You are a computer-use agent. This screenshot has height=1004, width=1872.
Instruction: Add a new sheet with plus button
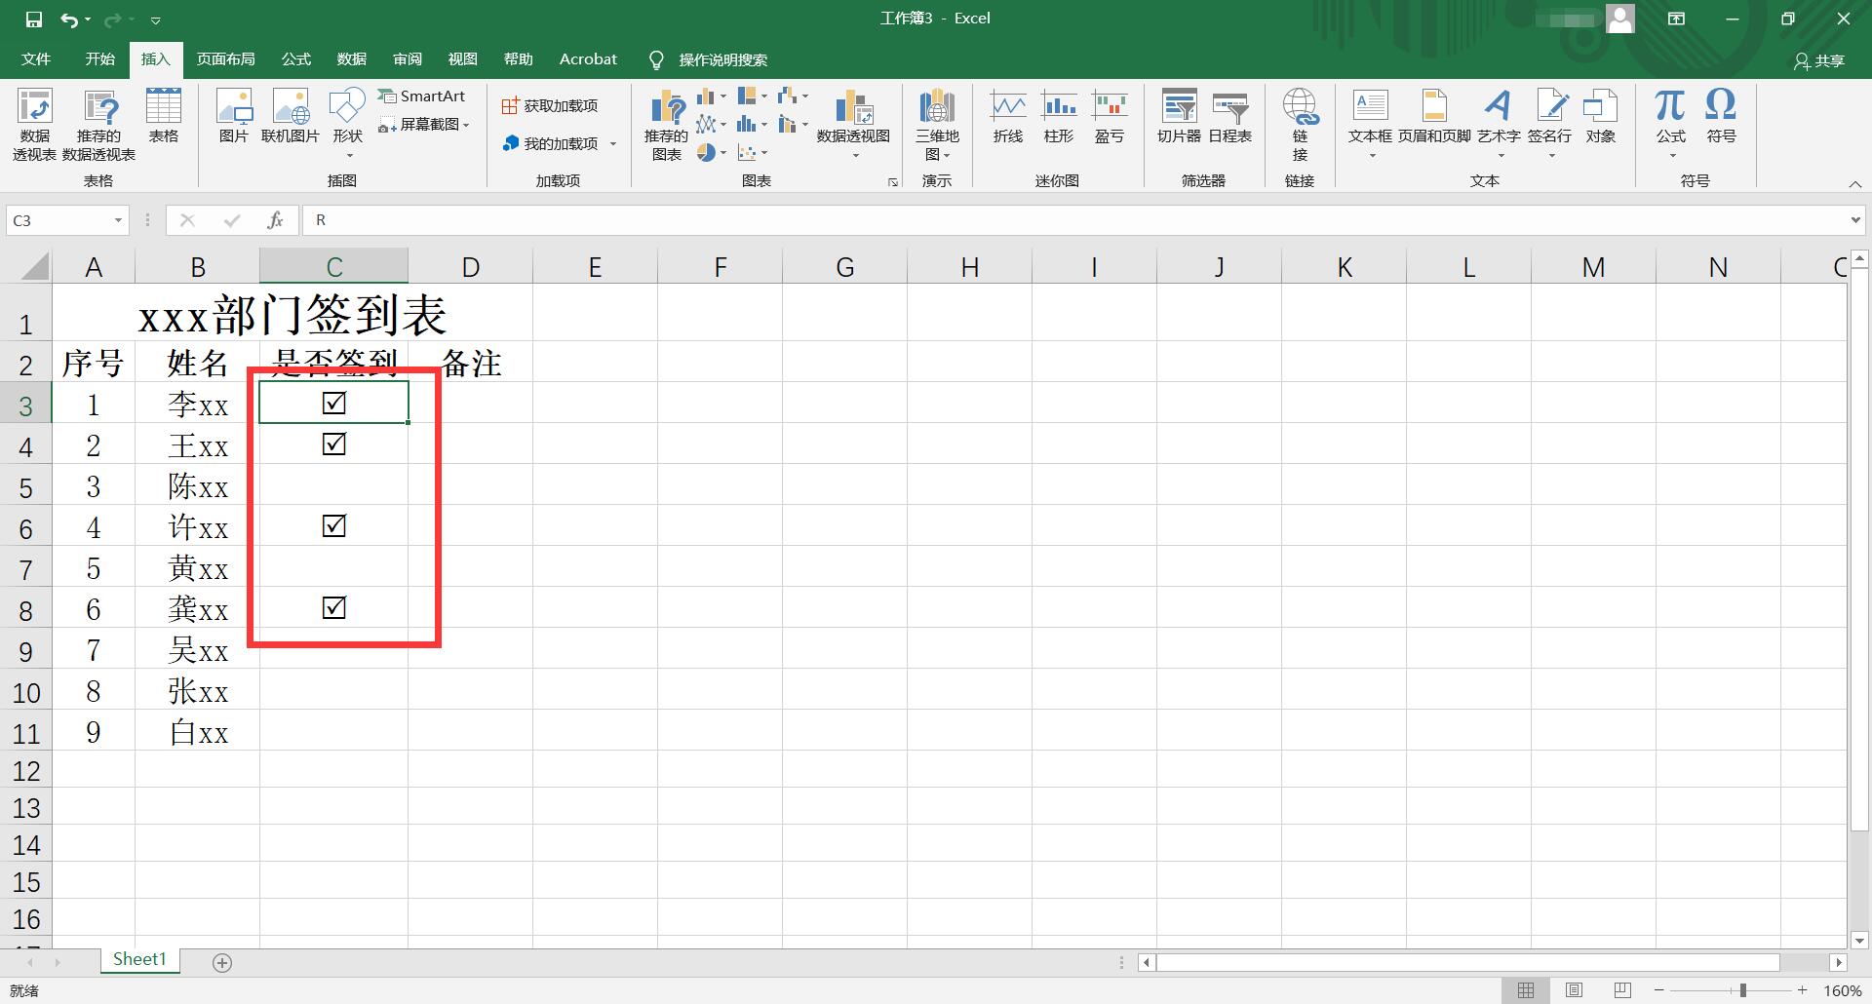click(x=222, y=963)
